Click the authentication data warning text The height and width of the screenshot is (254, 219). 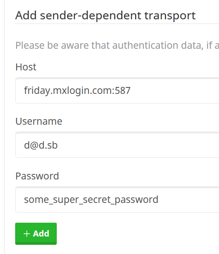(x=117, y=45)
